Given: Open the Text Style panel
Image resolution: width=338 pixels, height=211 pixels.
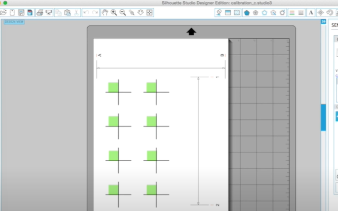Looking at the screenshot, I should click(311, 12).
